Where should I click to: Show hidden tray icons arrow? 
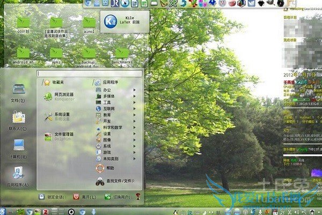pyautogui.click(x=319, y=212)
